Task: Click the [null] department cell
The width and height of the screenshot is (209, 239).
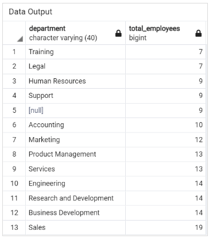Action: [75, 111]
